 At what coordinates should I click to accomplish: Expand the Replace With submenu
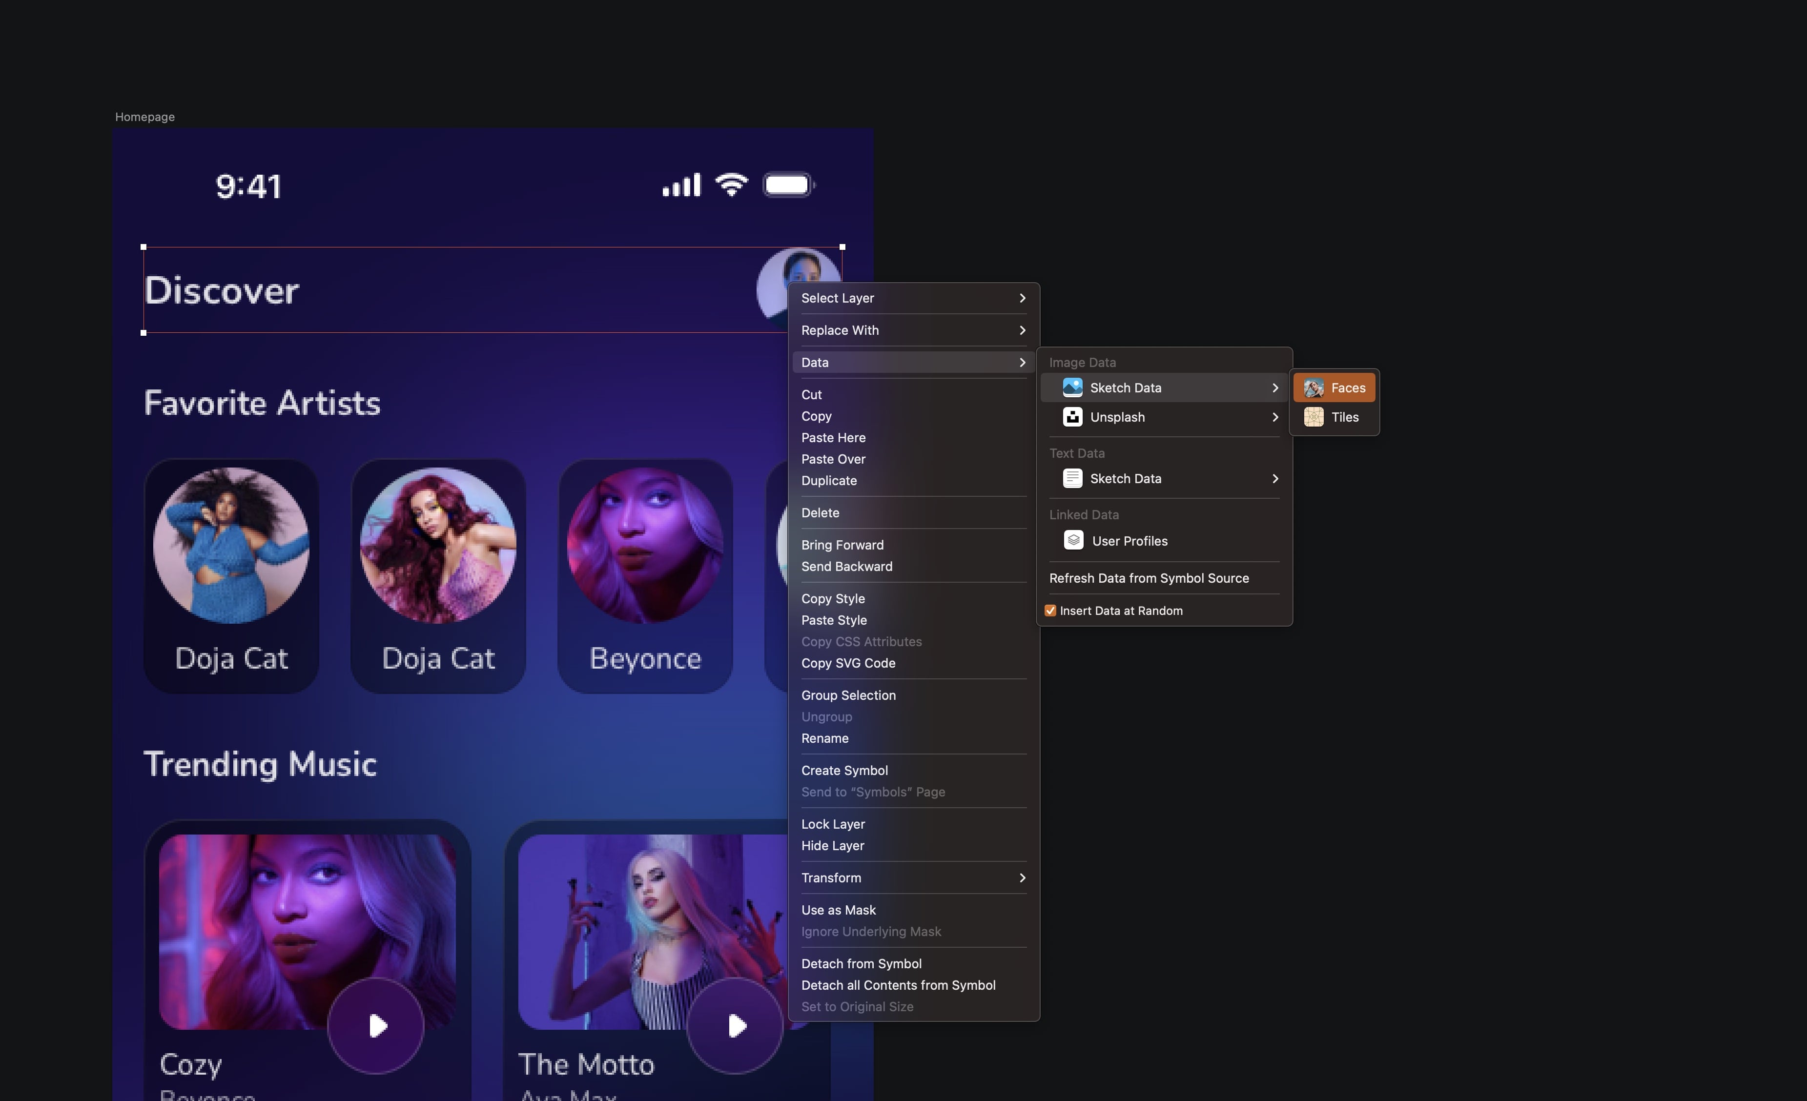[x=1022, y=330]
